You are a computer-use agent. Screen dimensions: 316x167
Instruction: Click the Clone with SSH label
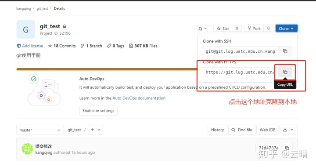tap(217, 41)
